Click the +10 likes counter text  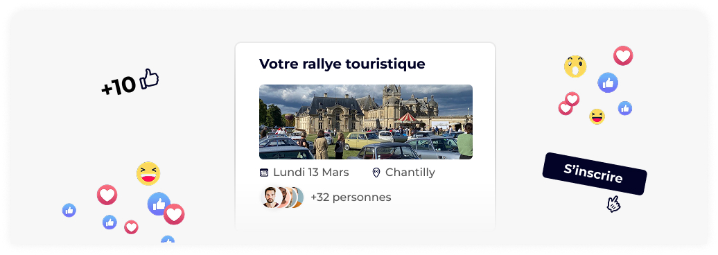[x=119, y=86]
